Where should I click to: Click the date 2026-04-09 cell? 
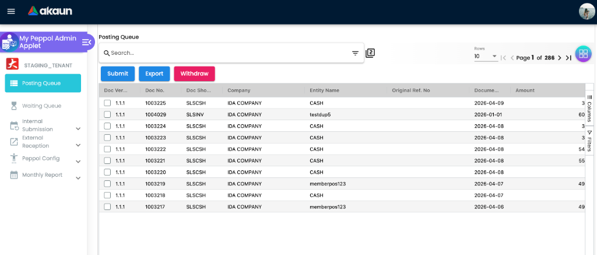click(x=489, y=103)
